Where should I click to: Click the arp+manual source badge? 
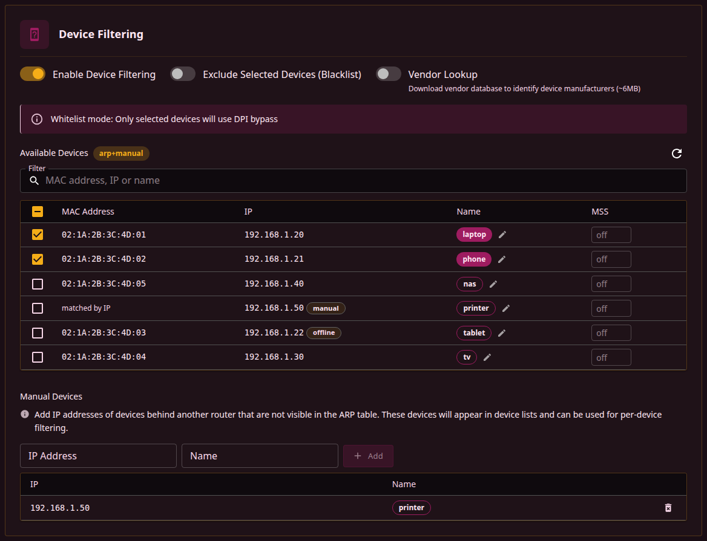tap(121, 154)
